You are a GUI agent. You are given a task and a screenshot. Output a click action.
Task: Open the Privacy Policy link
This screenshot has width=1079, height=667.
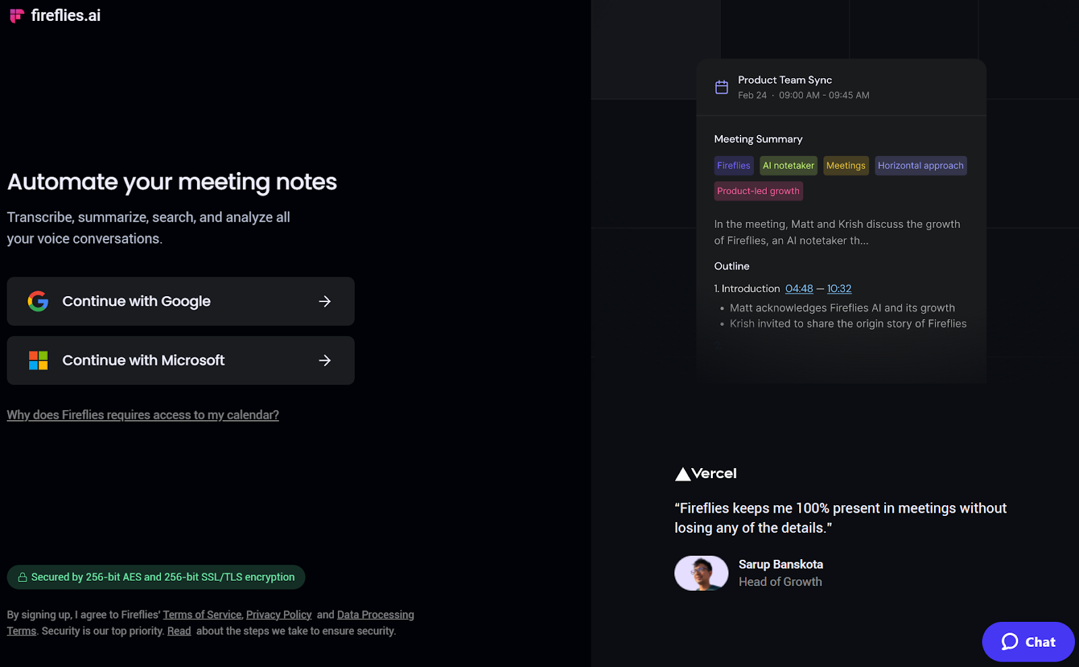point(279,615)
